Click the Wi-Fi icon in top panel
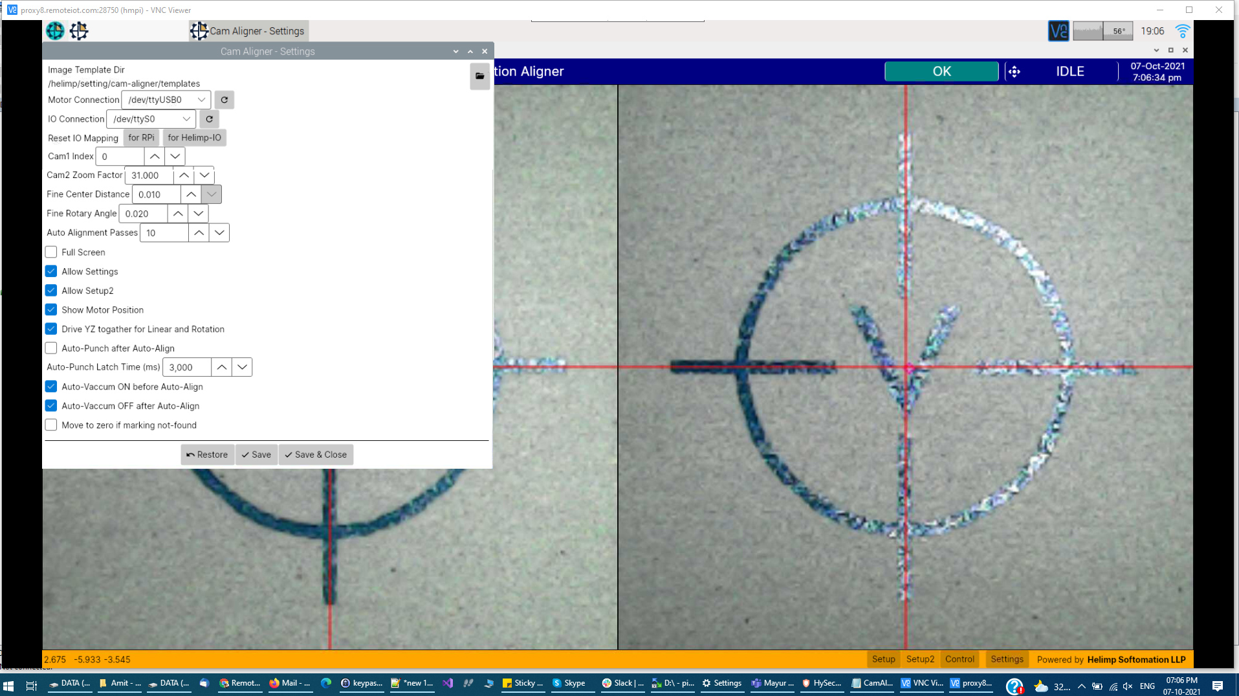 tap(1182, 31)
